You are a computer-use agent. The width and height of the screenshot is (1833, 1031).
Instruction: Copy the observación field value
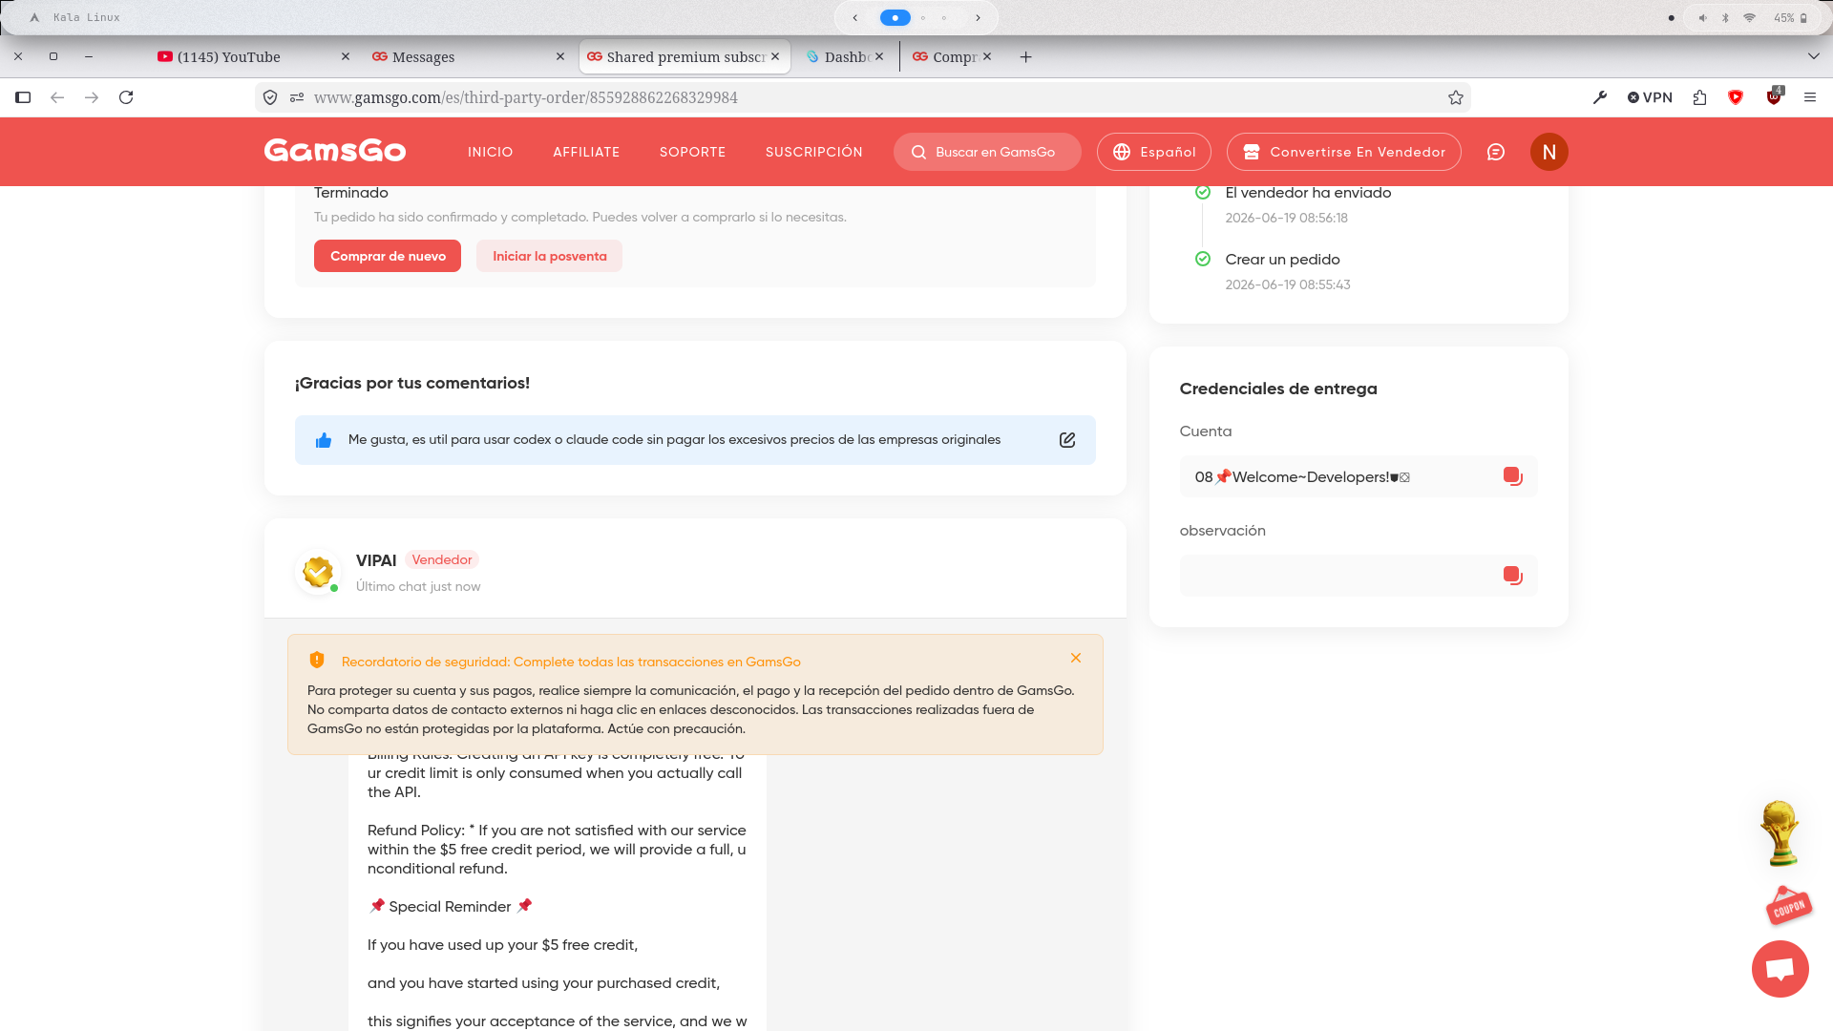[x=1512, y=576]
